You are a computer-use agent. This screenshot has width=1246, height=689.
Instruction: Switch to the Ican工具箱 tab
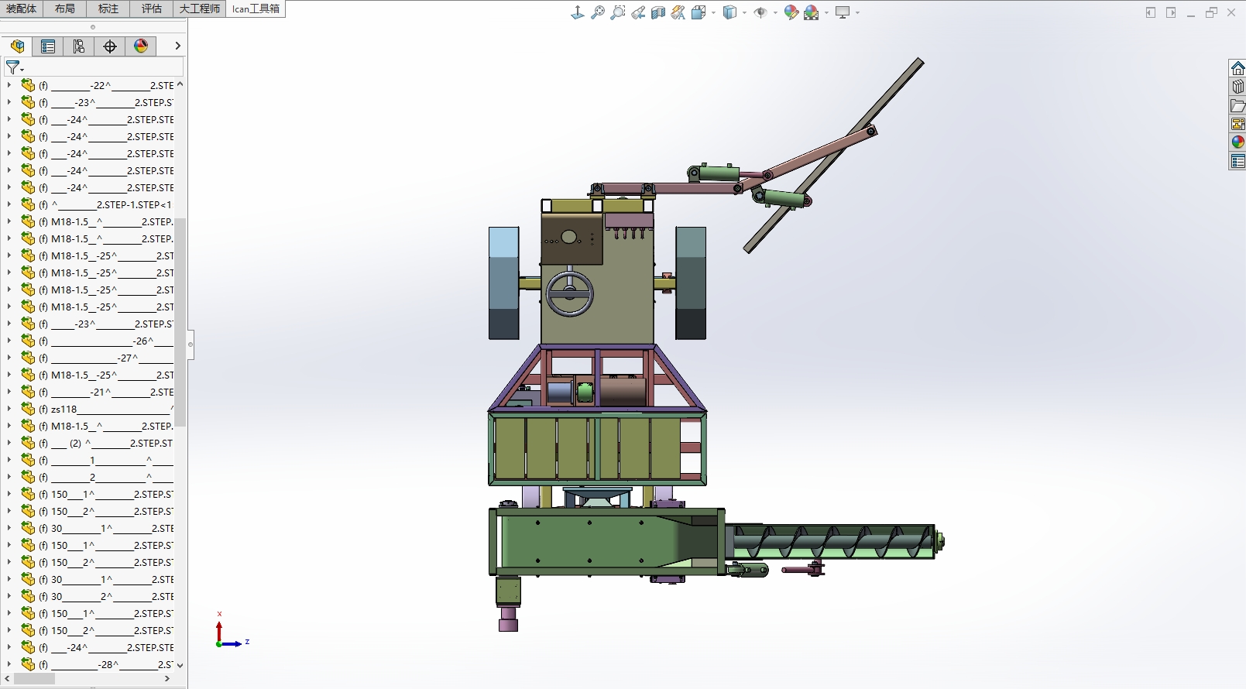[256, 9]
